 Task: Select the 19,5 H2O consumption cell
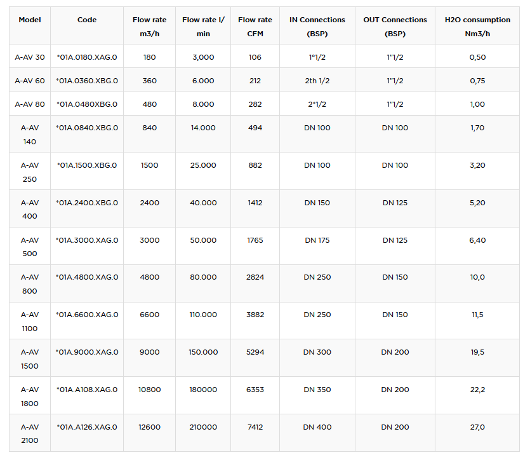click(477, 352)
